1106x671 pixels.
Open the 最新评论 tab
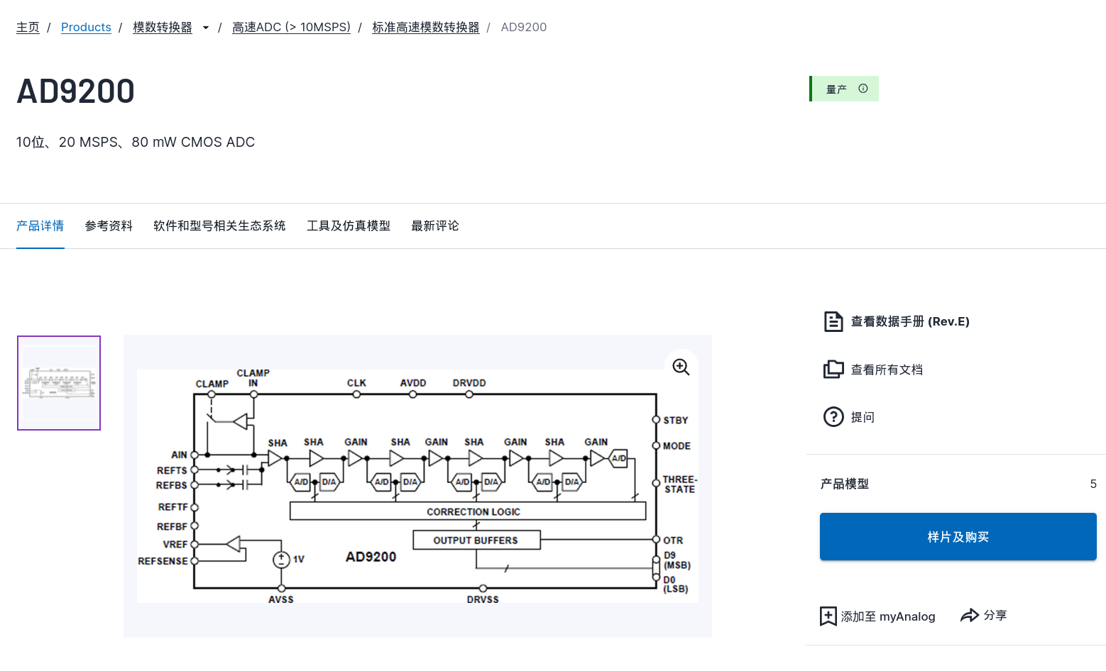[435, 226]
